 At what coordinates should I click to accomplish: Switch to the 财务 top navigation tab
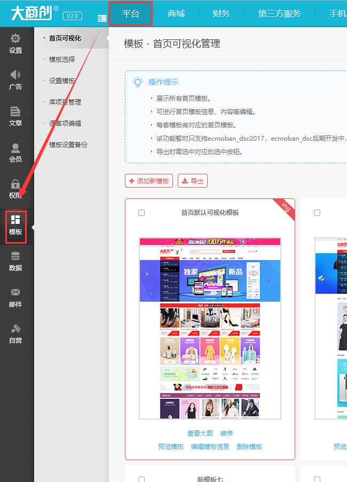[x=221, y=14]
